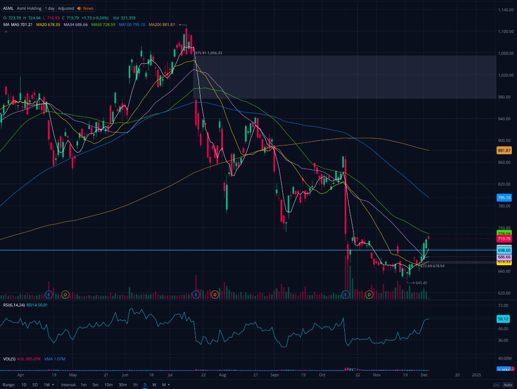Switch interval to weekly W
Screen dimensions: 517x389
point(154,385)
